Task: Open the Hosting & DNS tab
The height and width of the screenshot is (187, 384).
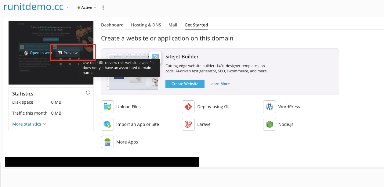Action: (x=146, y=25)
